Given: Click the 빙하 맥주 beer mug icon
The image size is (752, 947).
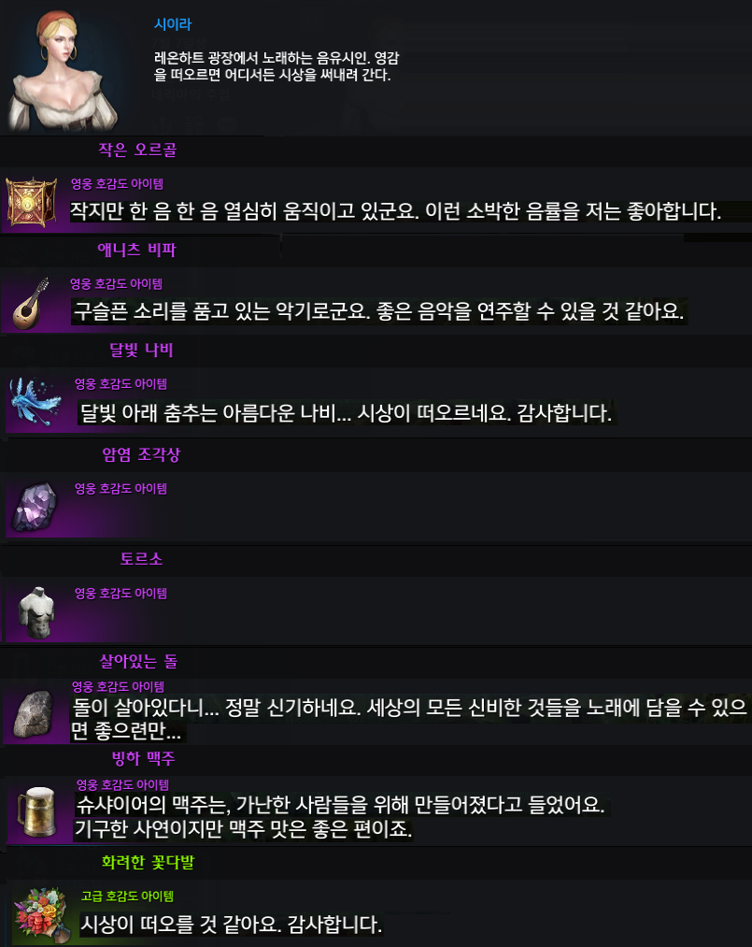Looking at the screenshot, I should pyautogui.click(x=37, y=811).
